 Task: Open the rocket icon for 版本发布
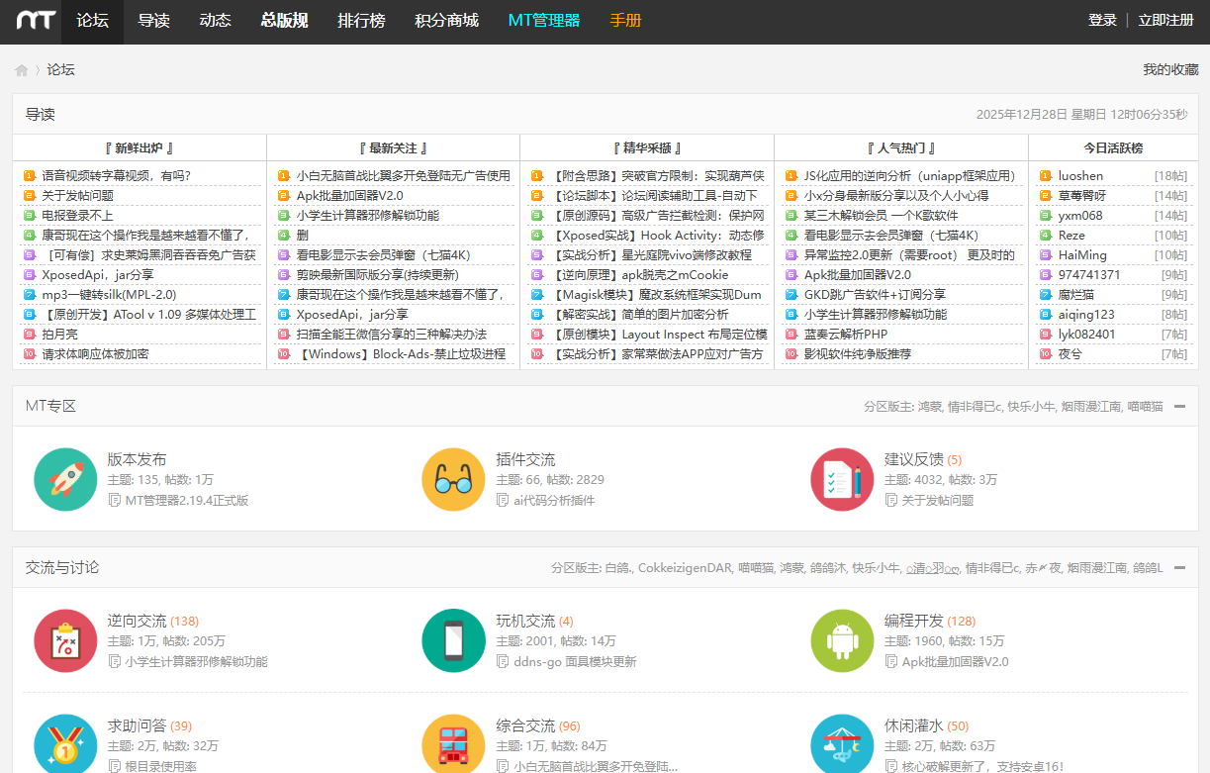tap(65, 479)
